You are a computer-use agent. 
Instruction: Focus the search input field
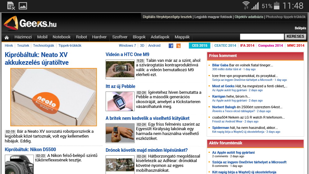click(x=262, y=37)
